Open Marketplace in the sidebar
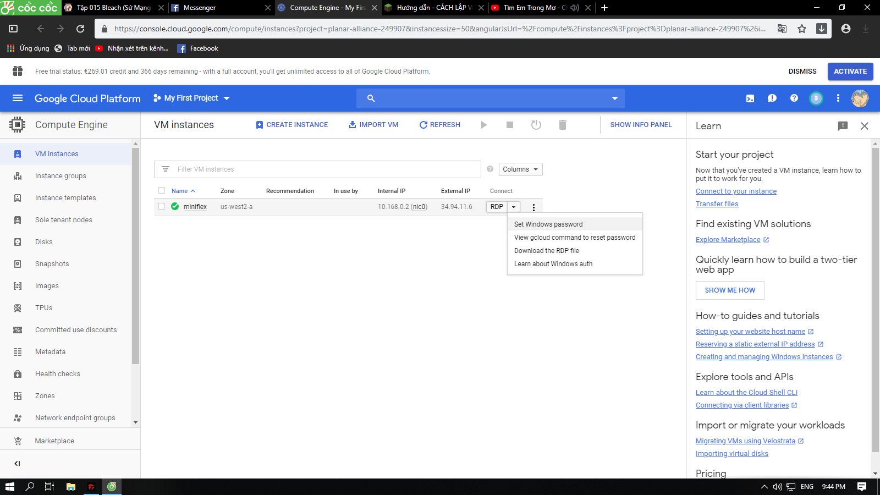 pos(54,441)
